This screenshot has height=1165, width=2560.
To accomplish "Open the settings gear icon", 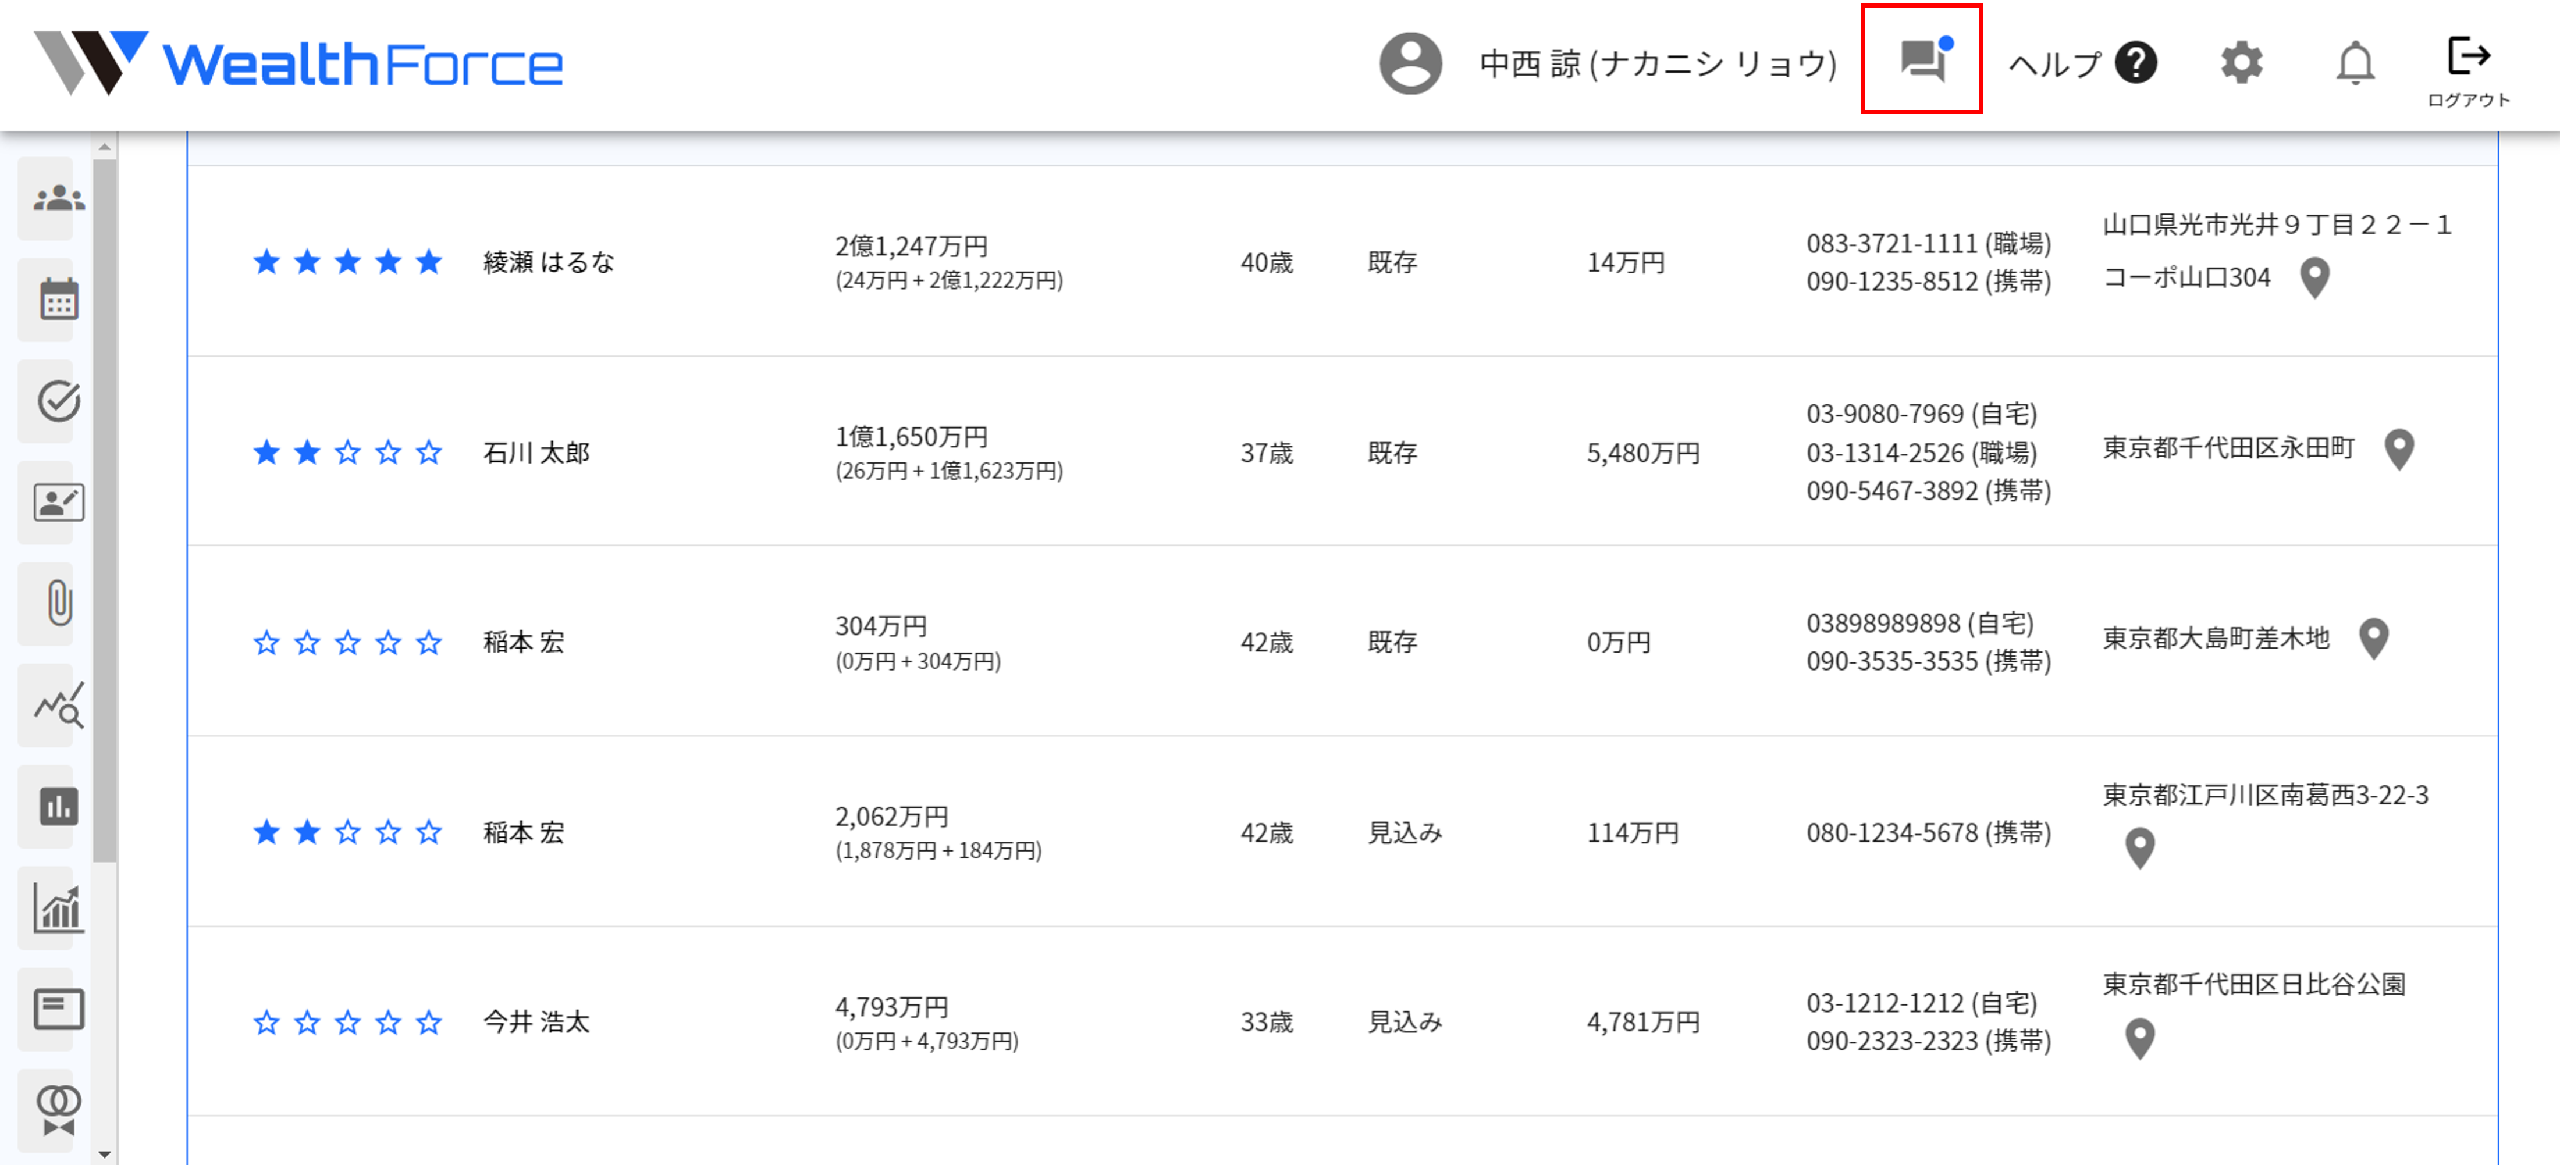I will click(2241, 63).
